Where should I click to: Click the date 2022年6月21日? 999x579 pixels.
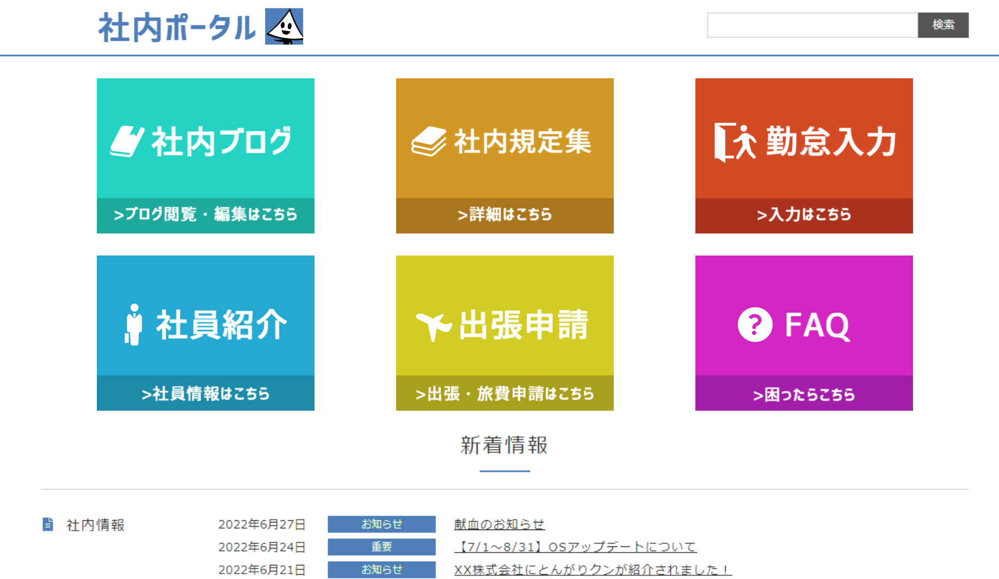262,569
